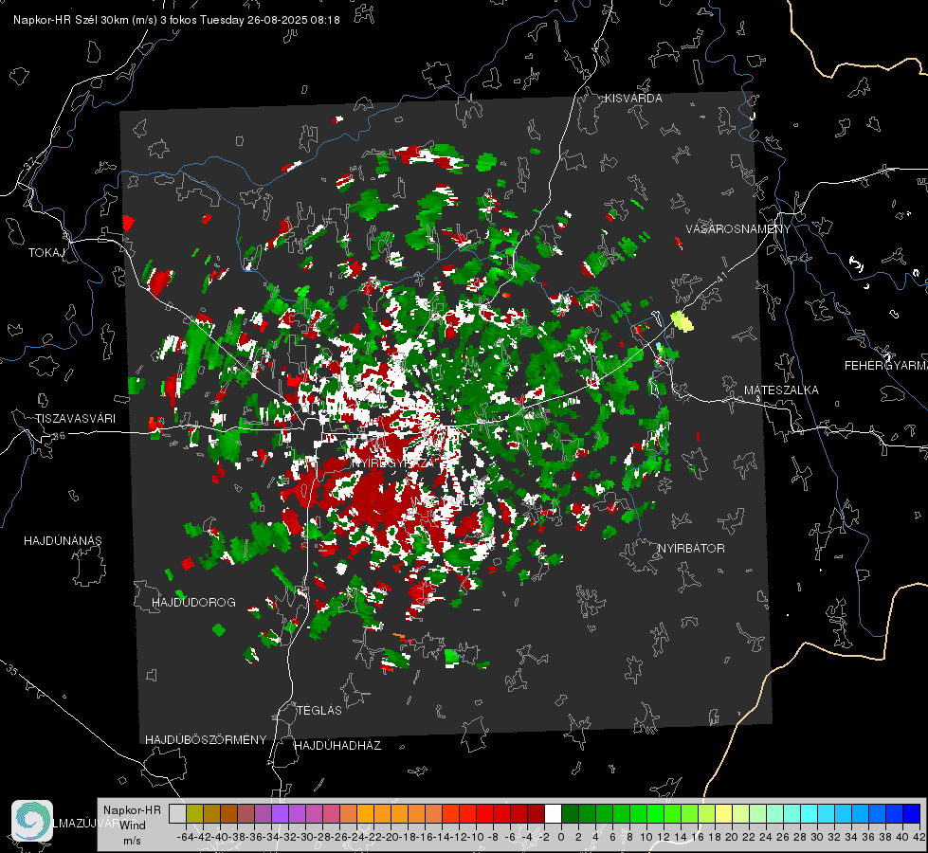The height and width of the screenshot is (853, 928).
Task: Pick the olive swatch above -64
Action: click(x=194, y=813)
